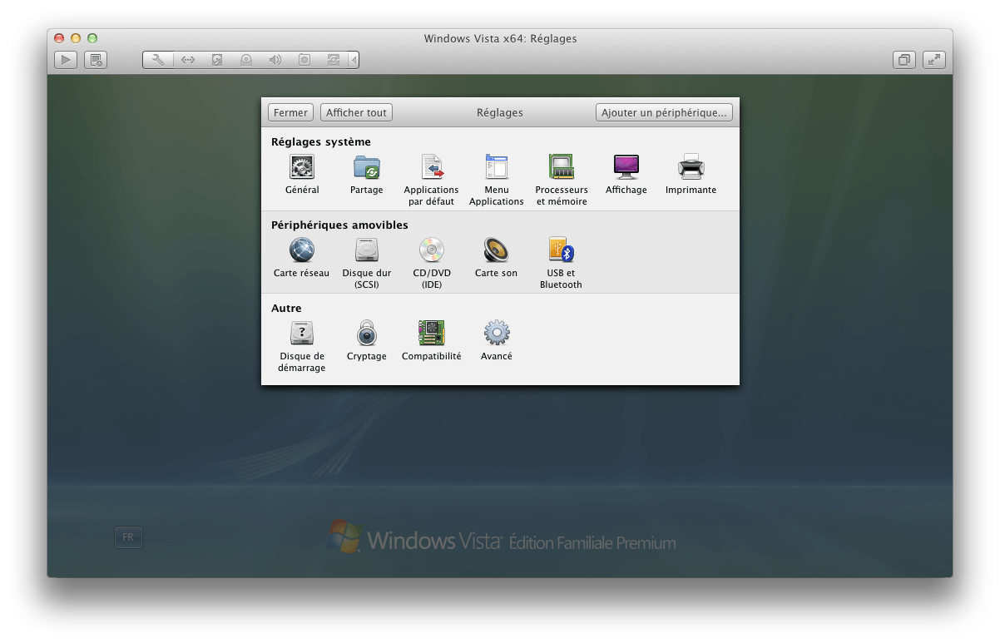
Task: Click the speaker sound icon in the toolbar
Action: tap(275, 60)
